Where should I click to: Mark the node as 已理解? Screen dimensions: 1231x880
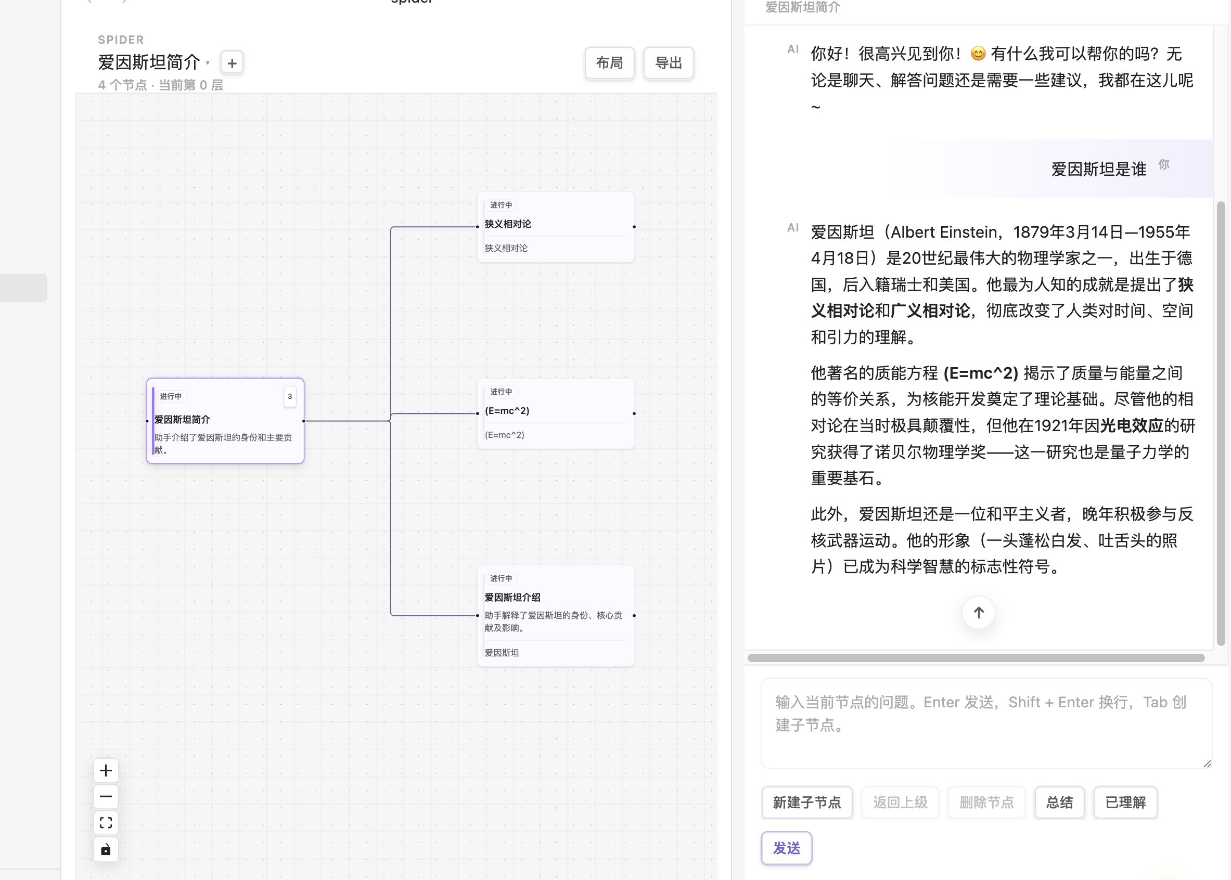[x=1125, y=802]
